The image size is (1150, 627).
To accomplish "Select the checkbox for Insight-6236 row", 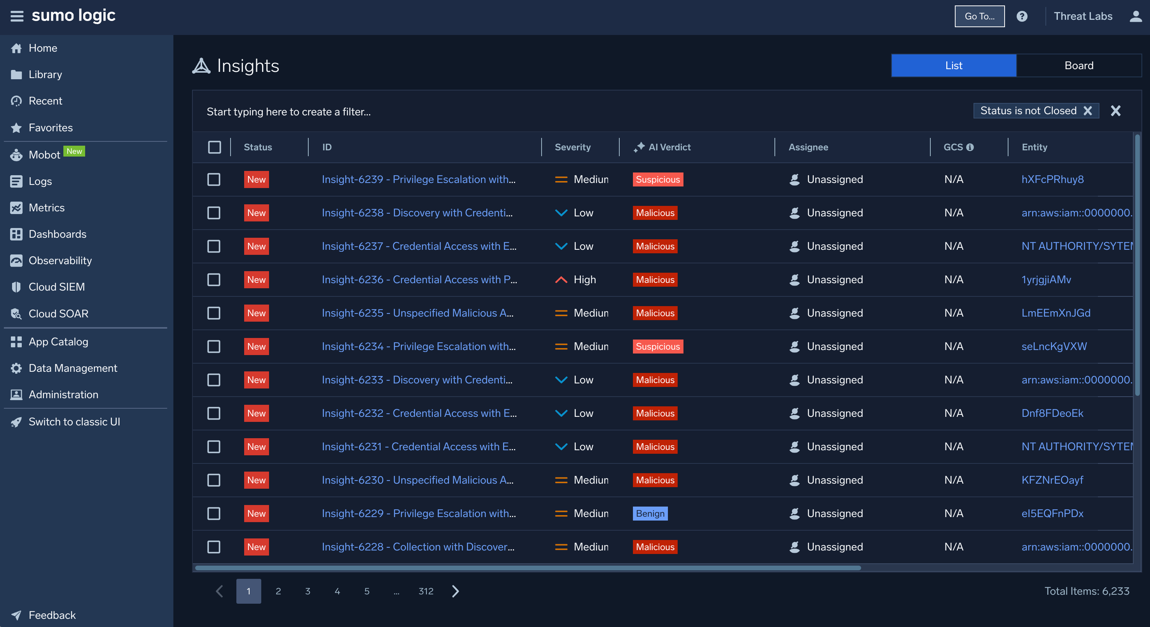I will click(x=214, y=280).
